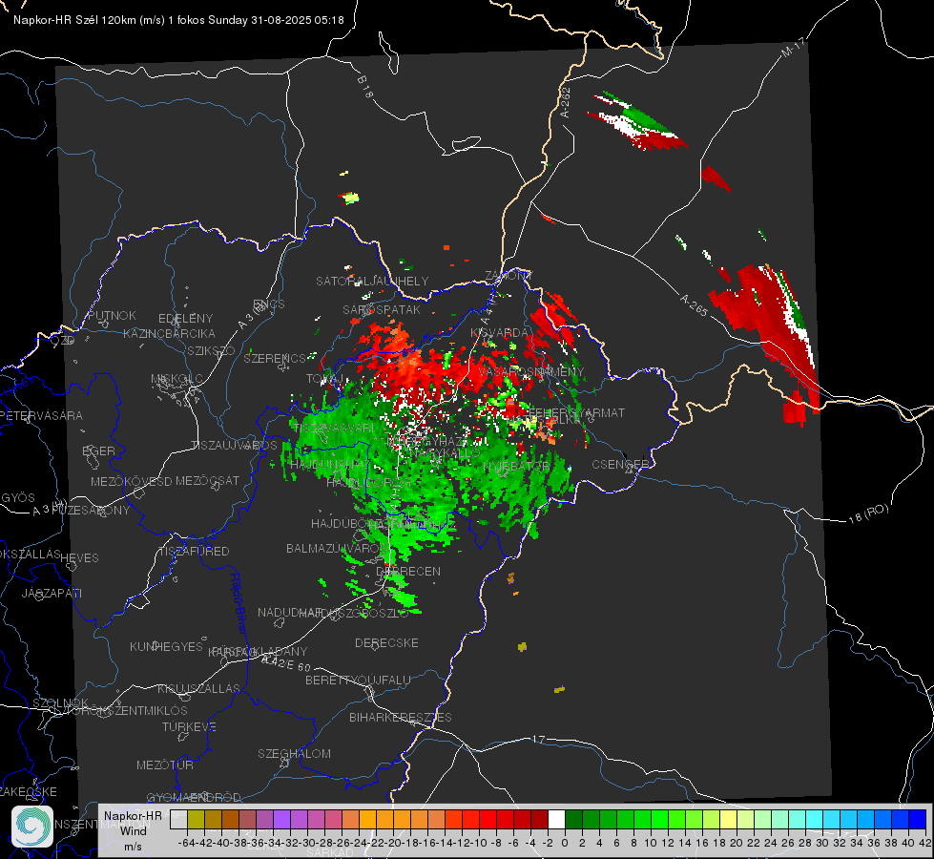Select the cyan legend swatch above 28
The width and height of the screenshot is (934, 859).
814,819
